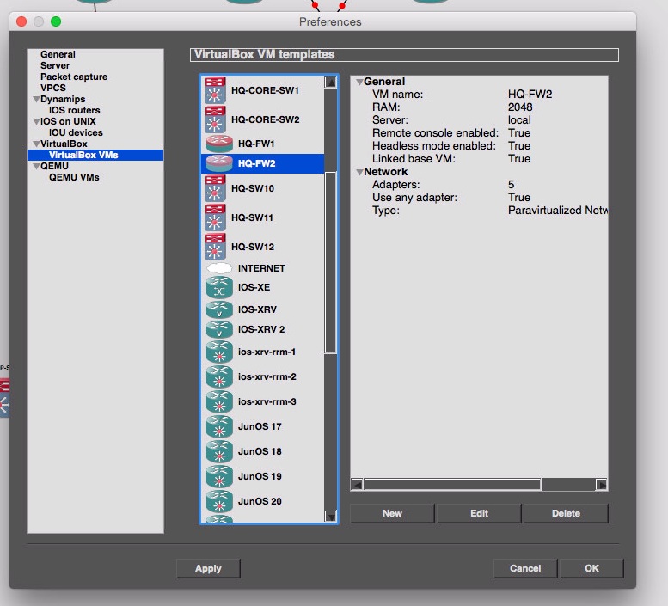
Task: Click VM list scroll up arrow
Action: pos(331,83)
